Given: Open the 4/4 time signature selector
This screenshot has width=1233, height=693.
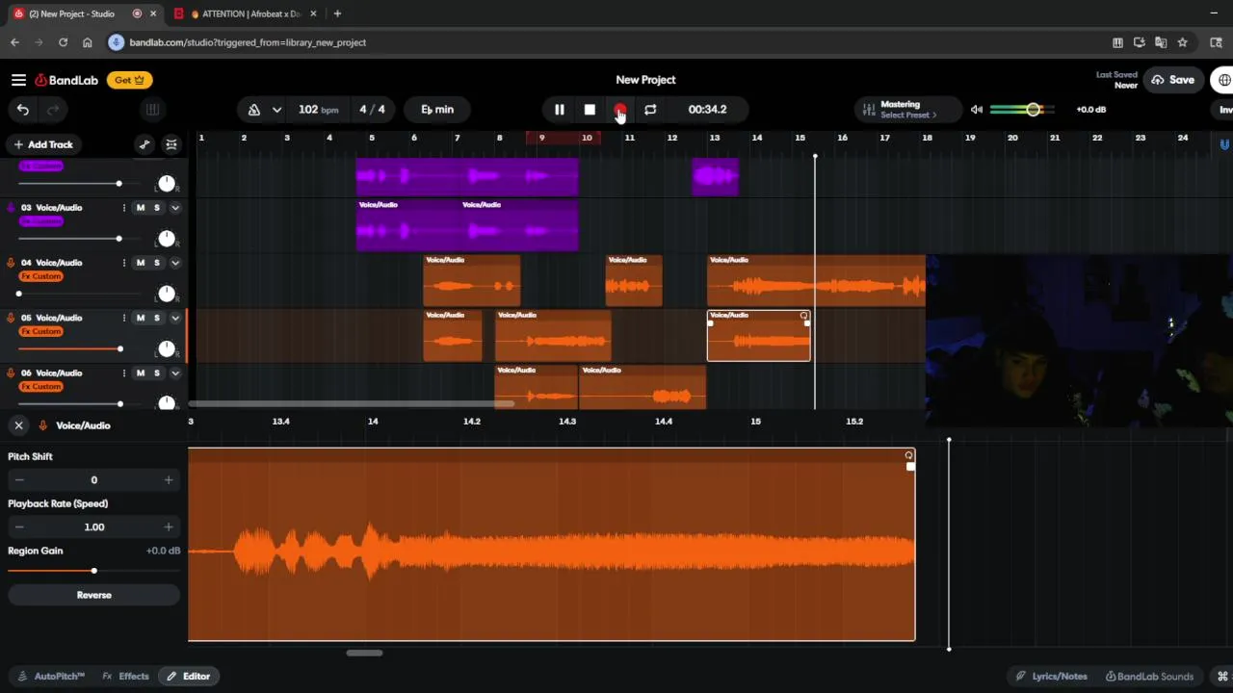Looking at the screenshot, I should (x=372, y=110).
